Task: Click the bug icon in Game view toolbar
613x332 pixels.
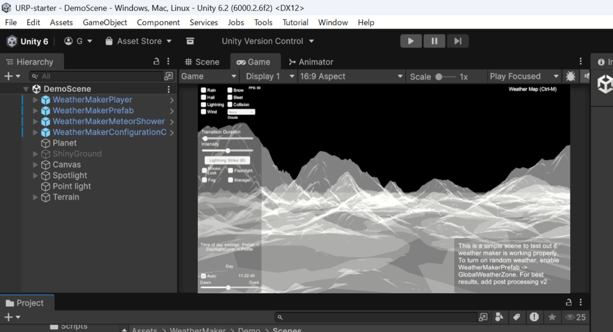Action: click(570, 77)
